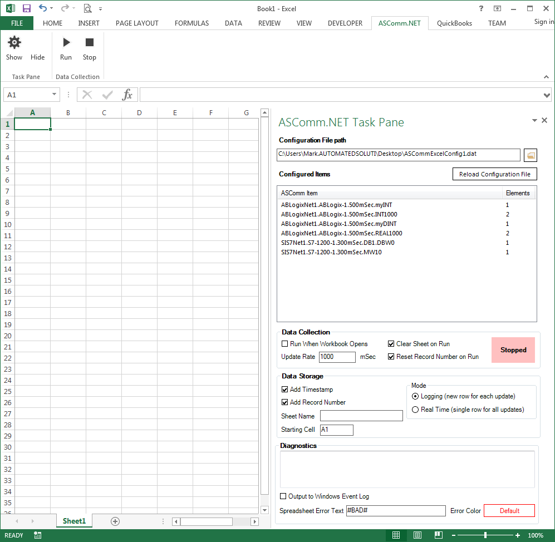
Task: Click the Enter checkmark icon in formula bar
Action: (107, 95)
